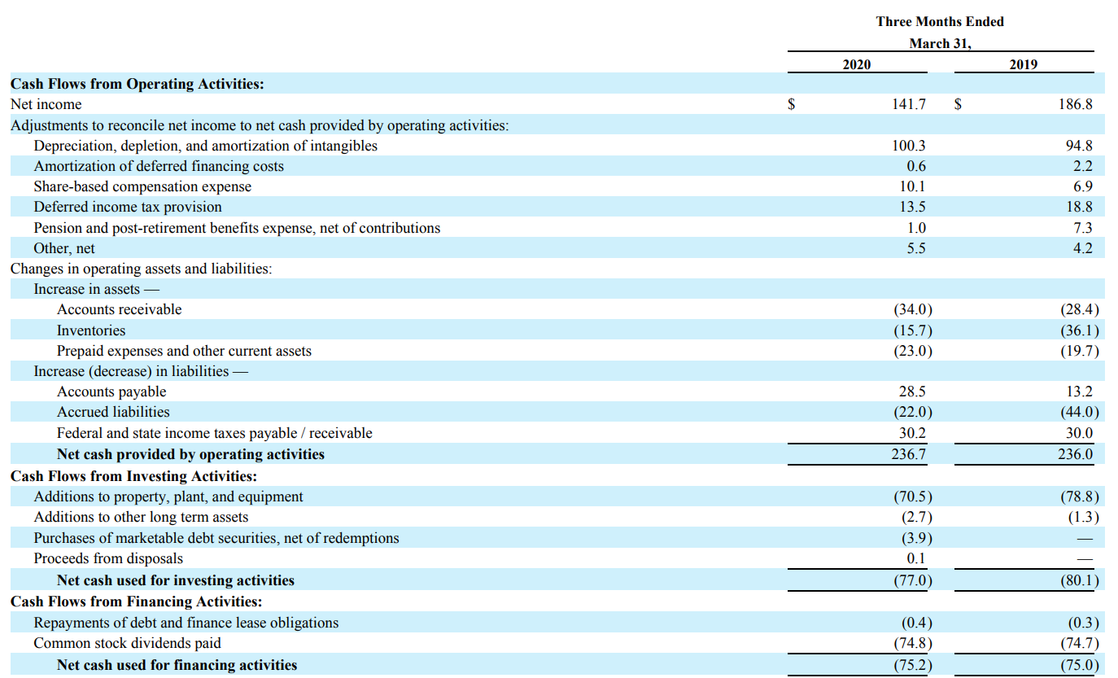Select the 2020 net income value 141.7
This screenshot has width=1118, height=678.
(909, 104)
